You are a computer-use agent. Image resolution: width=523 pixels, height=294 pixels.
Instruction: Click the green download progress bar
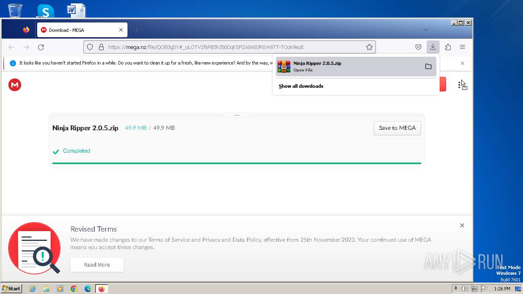point(237,163)
